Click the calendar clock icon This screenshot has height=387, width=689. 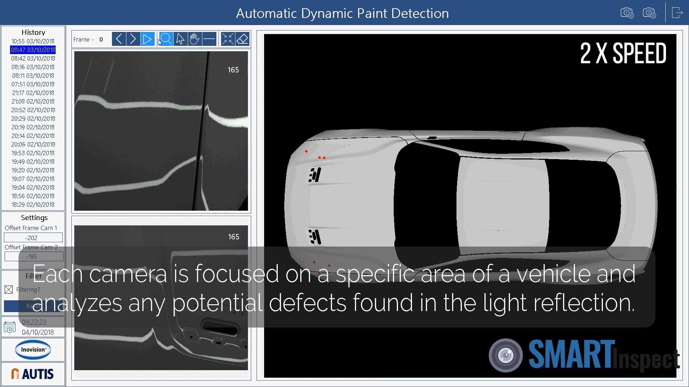click(9, 326)
